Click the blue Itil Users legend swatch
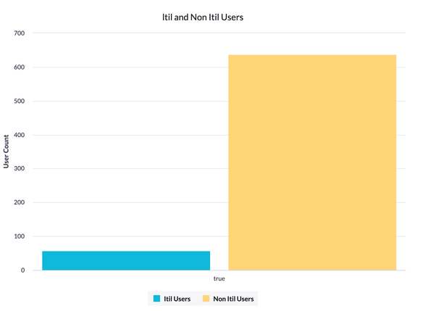The width and height of the screenshot is (423, 311). (x=156, y=299)
